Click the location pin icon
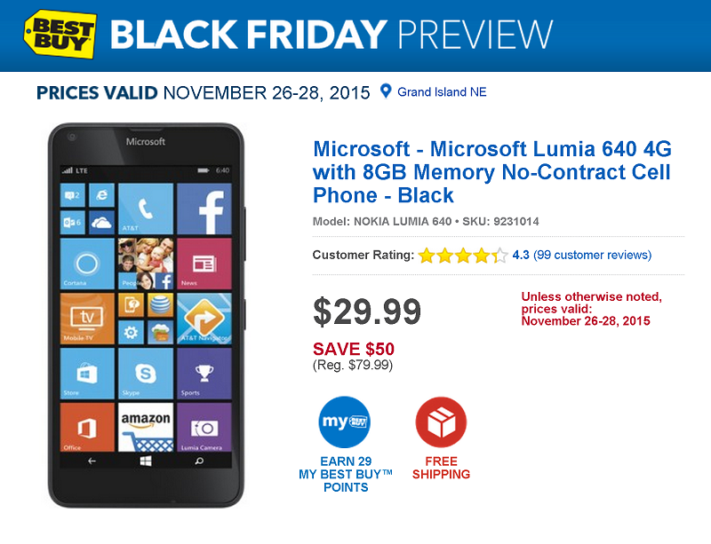This screenshot has width=711, height=544. point(386,91)
